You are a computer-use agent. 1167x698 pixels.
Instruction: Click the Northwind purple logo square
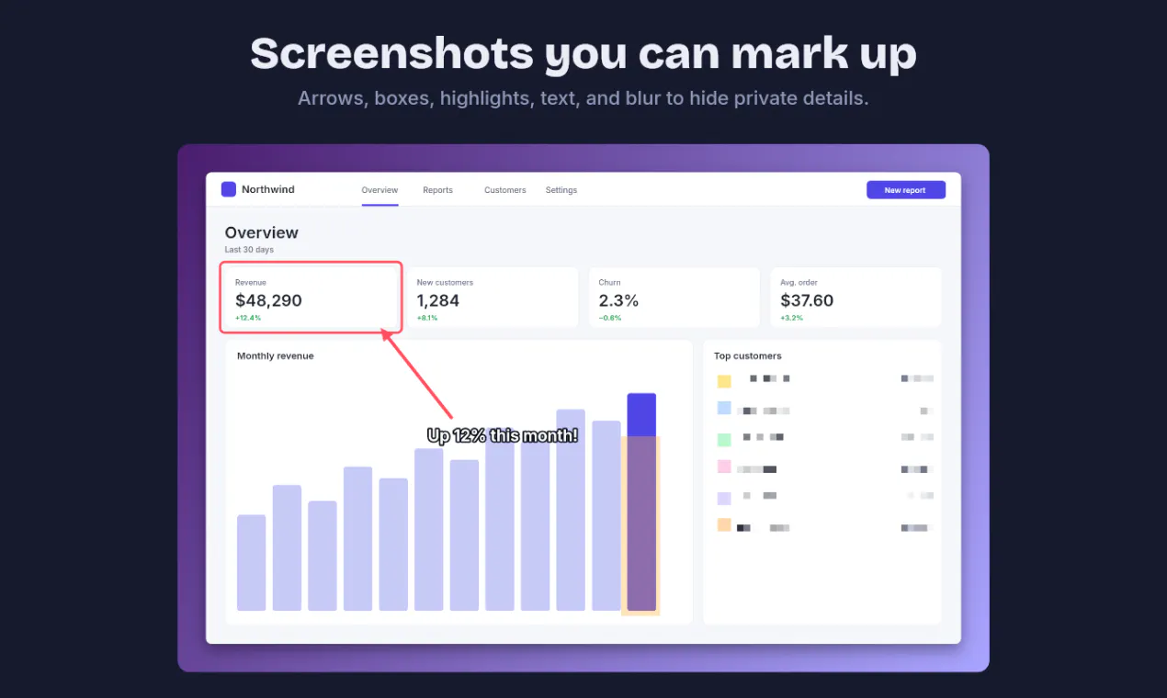click(229, 189)
